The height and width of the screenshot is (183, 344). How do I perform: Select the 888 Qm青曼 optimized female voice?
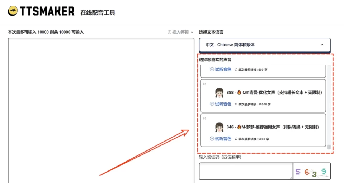click(274, 93)
